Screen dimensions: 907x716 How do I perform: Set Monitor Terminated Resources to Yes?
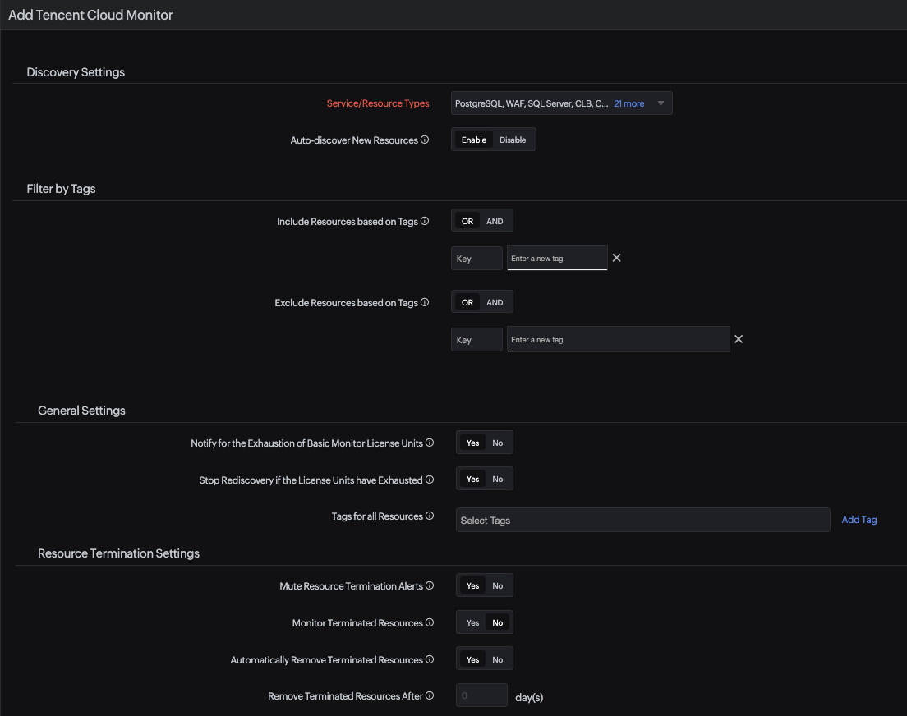pos(472,622)
